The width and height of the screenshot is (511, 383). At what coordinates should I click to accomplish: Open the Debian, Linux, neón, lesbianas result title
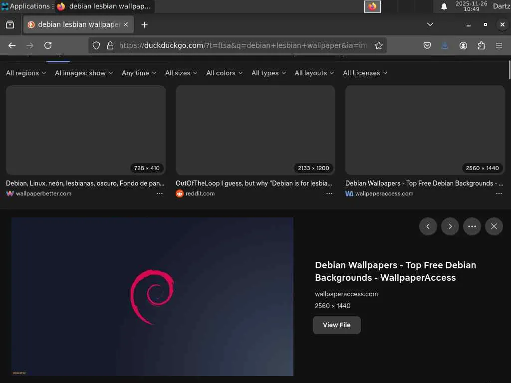coord(85,184)
